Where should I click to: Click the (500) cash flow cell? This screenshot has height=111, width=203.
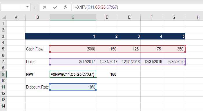point(73,49)
